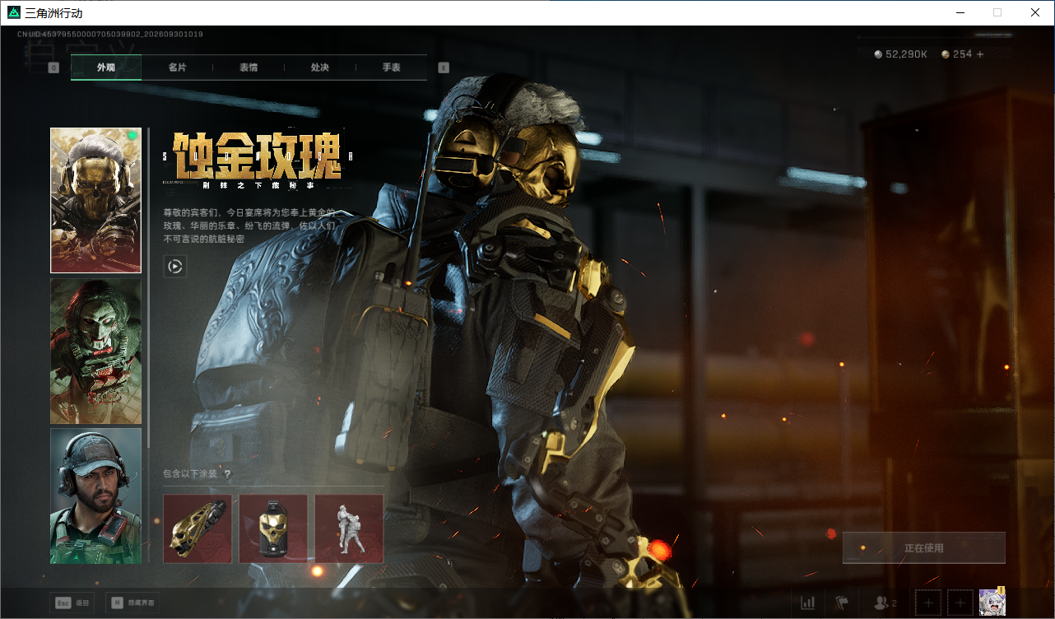The height and width of the screenshot is (619, 1055).
Task: Switch to the 表情 tab
Action: (x=249, y=67)
